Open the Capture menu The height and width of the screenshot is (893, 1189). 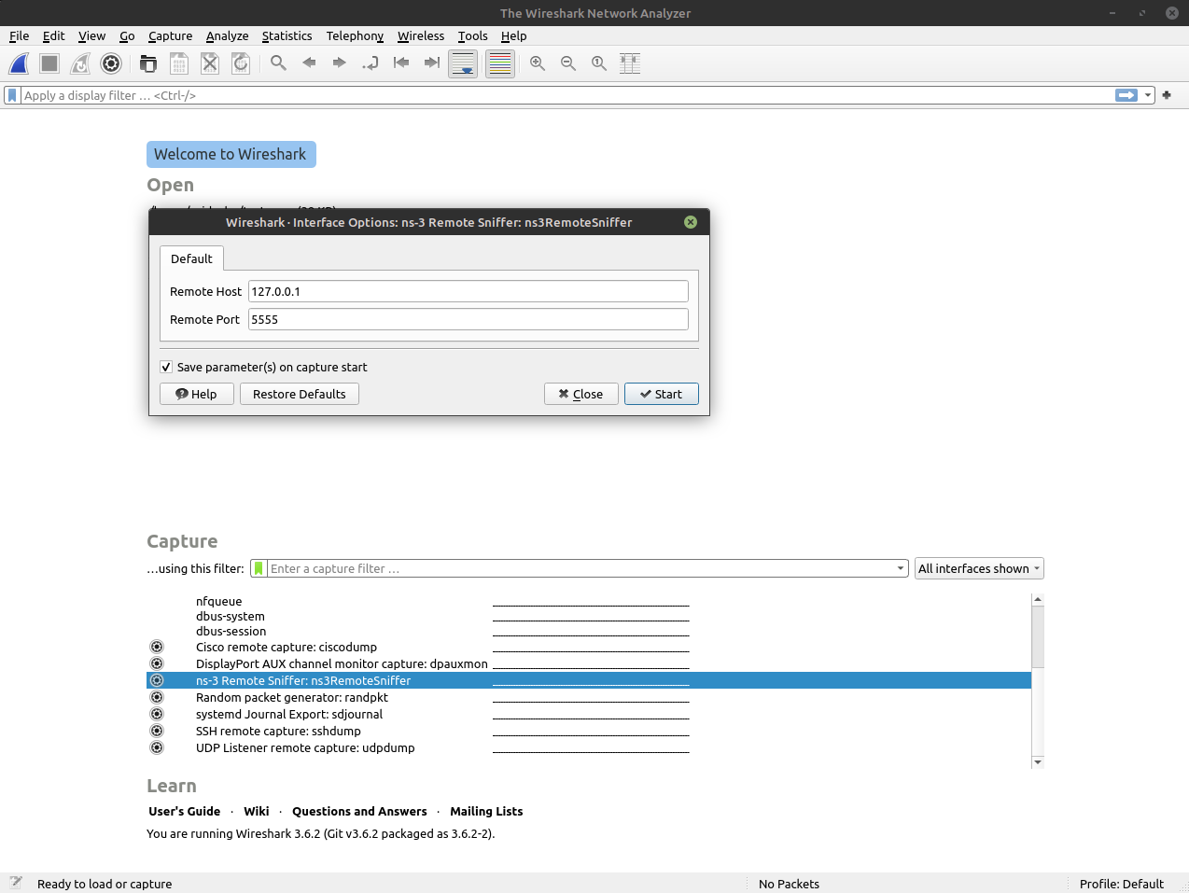171,35
